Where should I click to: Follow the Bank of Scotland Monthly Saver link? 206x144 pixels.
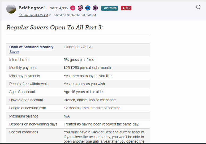click(x=31, y=49)
